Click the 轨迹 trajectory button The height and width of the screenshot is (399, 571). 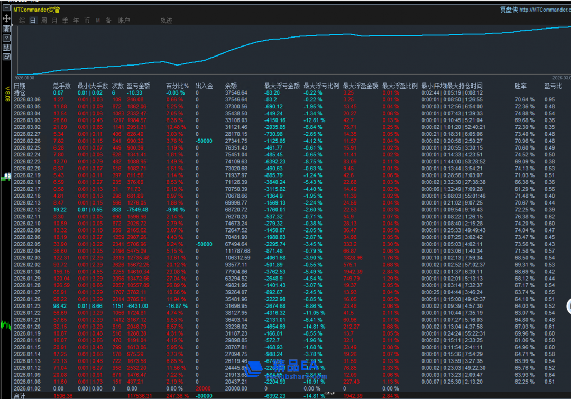click(x=166, y=21)
